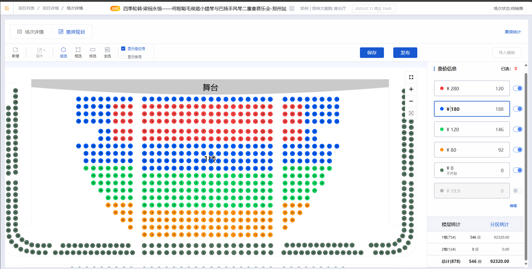
Task: Select the 座选 single seat selection tool
Action: coord(64,52)
